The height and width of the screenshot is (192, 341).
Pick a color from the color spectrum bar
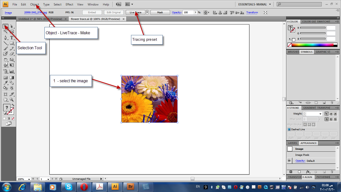point(312,44)
